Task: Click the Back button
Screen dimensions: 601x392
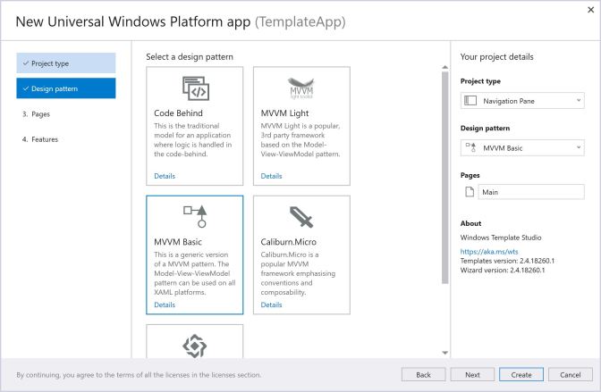Action: pyautogui.click(x=424, y=375)
